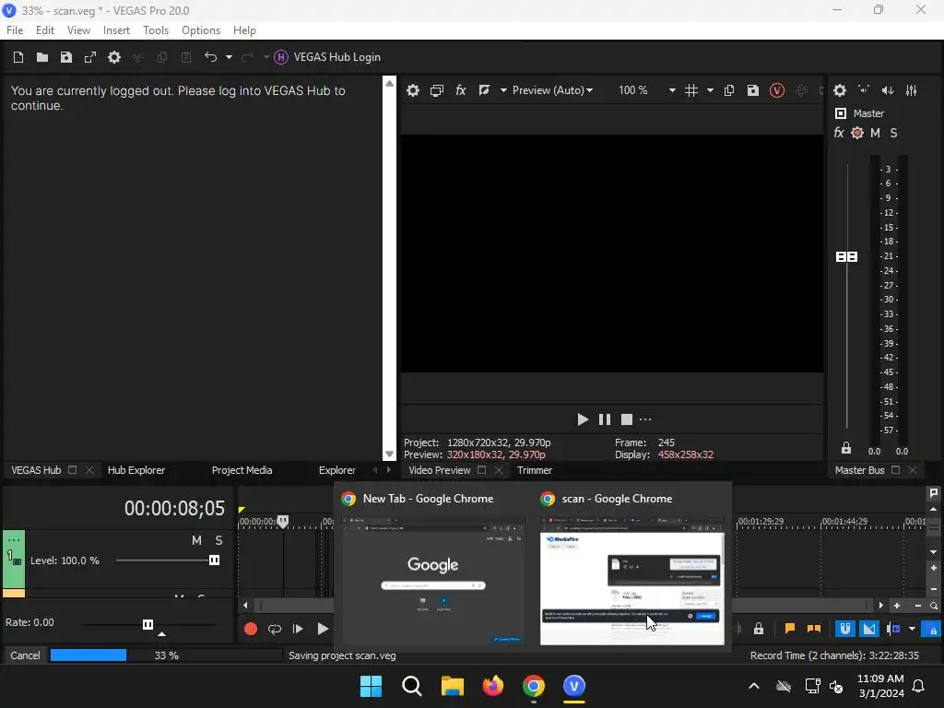Click the Render As export icon
This screenshot has height=708, width=944.
[x=90, y=57]
